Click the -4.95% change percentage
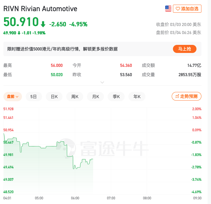This screenshot has height=204, width=211. click(x=78, y=24)
